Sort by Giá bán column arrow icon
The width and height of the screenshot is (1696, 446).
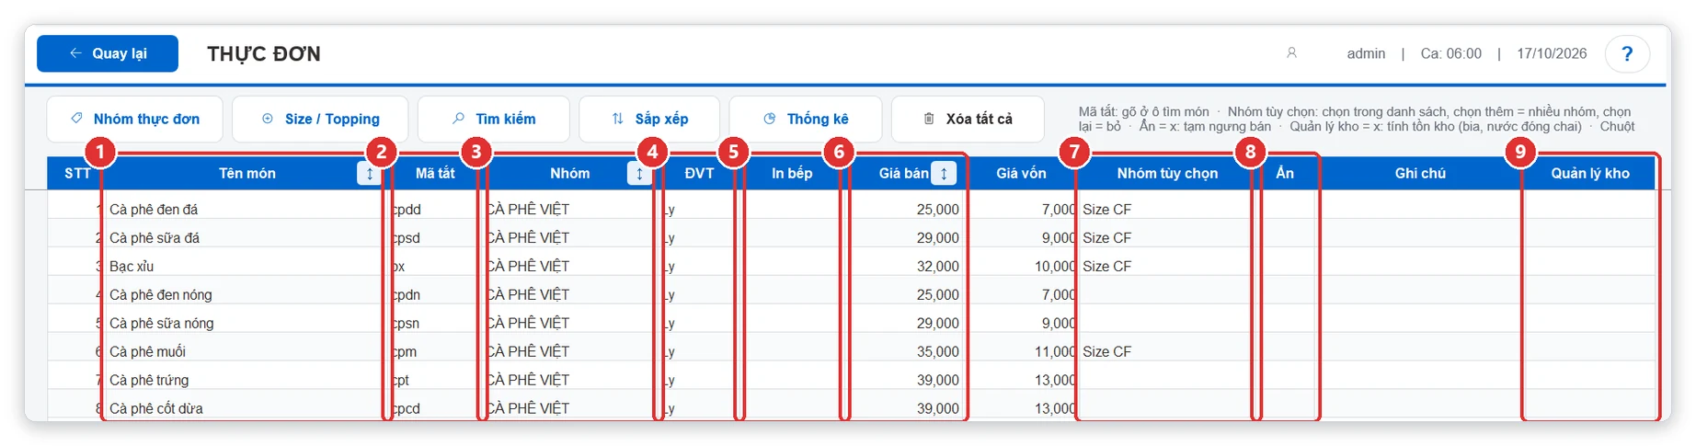coord(944,173)
